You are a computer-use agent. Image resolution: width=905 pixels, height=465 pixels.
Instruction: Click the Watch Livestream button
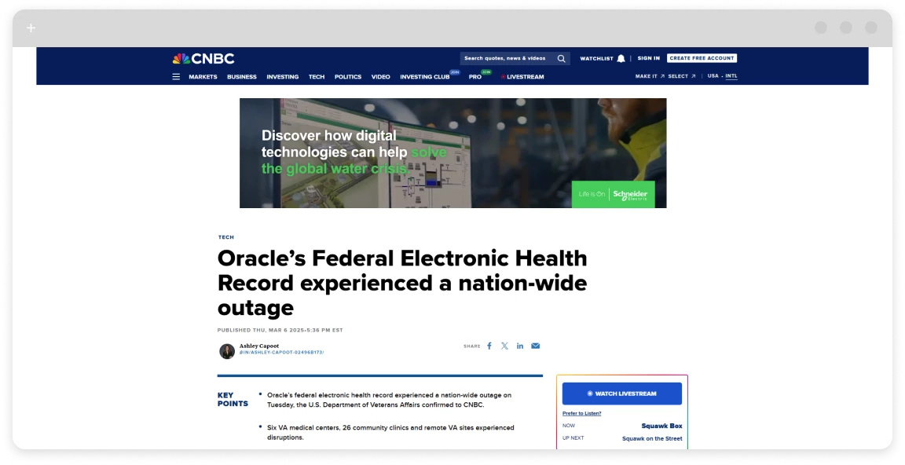click(x=622, y=394)
